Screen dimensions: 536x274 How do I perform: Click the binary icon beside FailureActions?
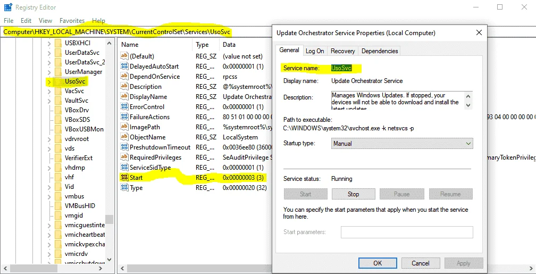point(124,117)
